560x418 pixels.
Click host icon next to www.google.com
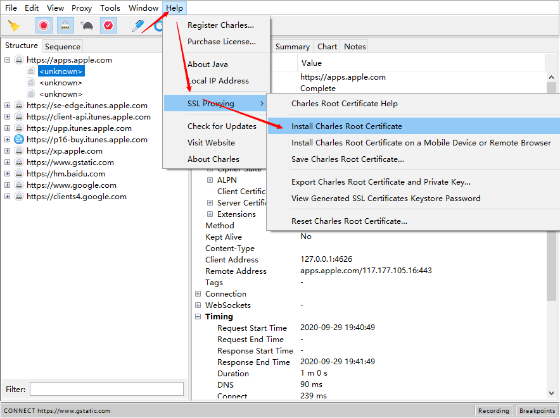pyautogui.click(x=19, y=185)
